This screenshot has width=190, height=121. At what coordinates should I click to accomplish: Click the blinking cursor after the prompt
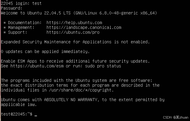pyautogui.click(x=36, y=116)
